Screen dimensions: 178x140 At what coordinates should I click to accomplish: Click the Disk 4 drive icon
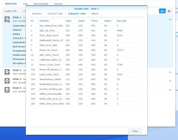(7, 90)
